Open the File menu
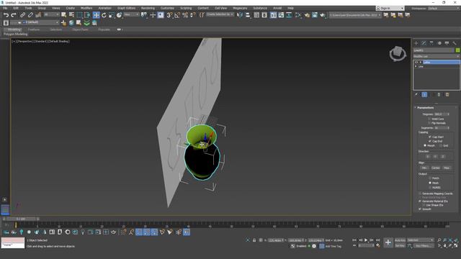 [x=5, y=8]
